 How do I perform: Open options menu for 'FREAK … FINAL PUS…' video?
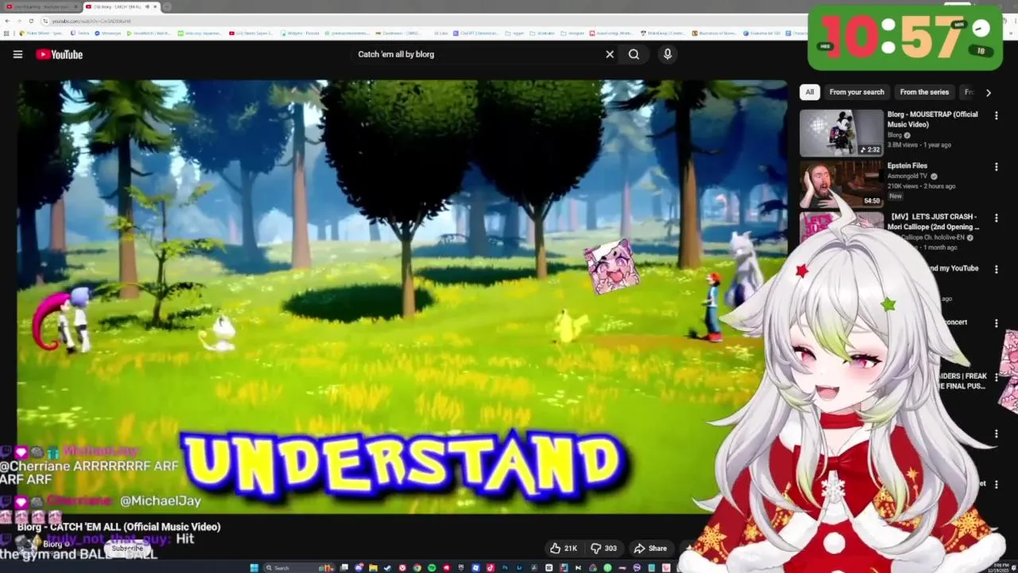point(996,376)
